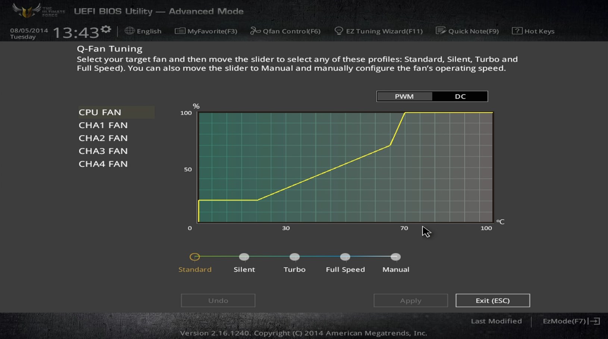Viewport: 608px width, 339px height.
Task: Switch fan control mode to PWM
Action: (404, 96)
